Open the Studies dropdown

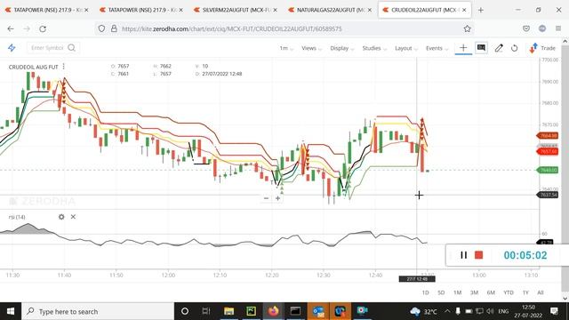[x=374, y=48]
